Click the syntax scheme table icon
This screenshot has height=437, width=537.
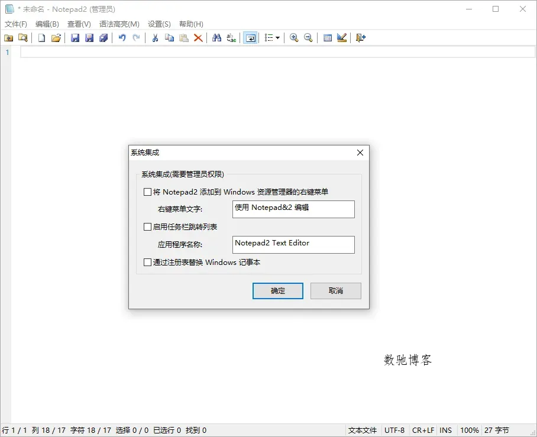328,38
